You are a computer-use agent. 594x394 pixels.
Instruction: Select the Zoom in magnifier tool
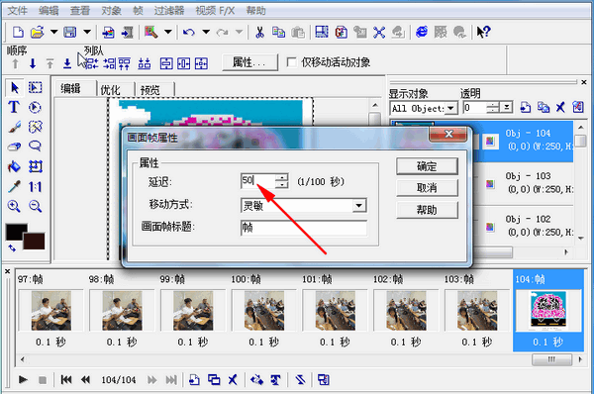pyautogui.click(x=14, y=206)
